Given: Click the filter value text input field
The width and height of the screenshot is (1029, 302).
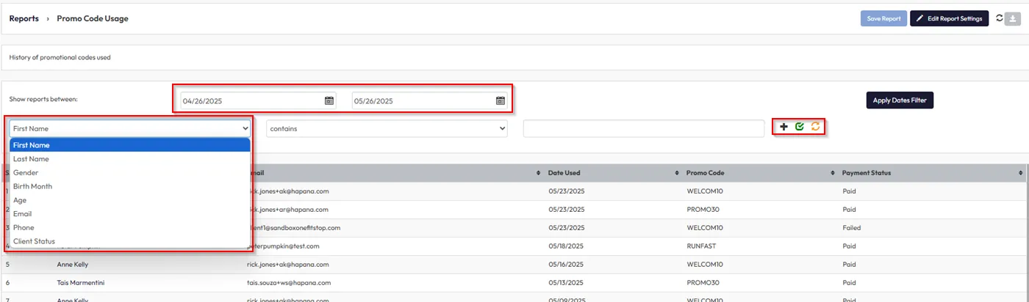Looking at the screenshot, I should tap(643, 128).
